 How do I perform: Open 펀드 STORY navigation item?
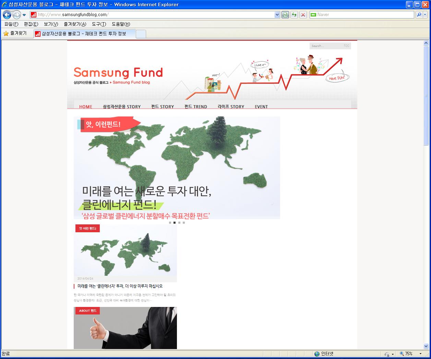[x=163, y=107]
